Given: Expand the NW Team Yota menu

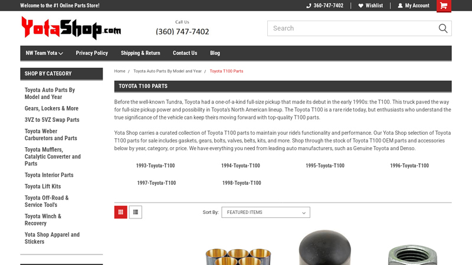Looking at the screenshot, I should point(44,53).
